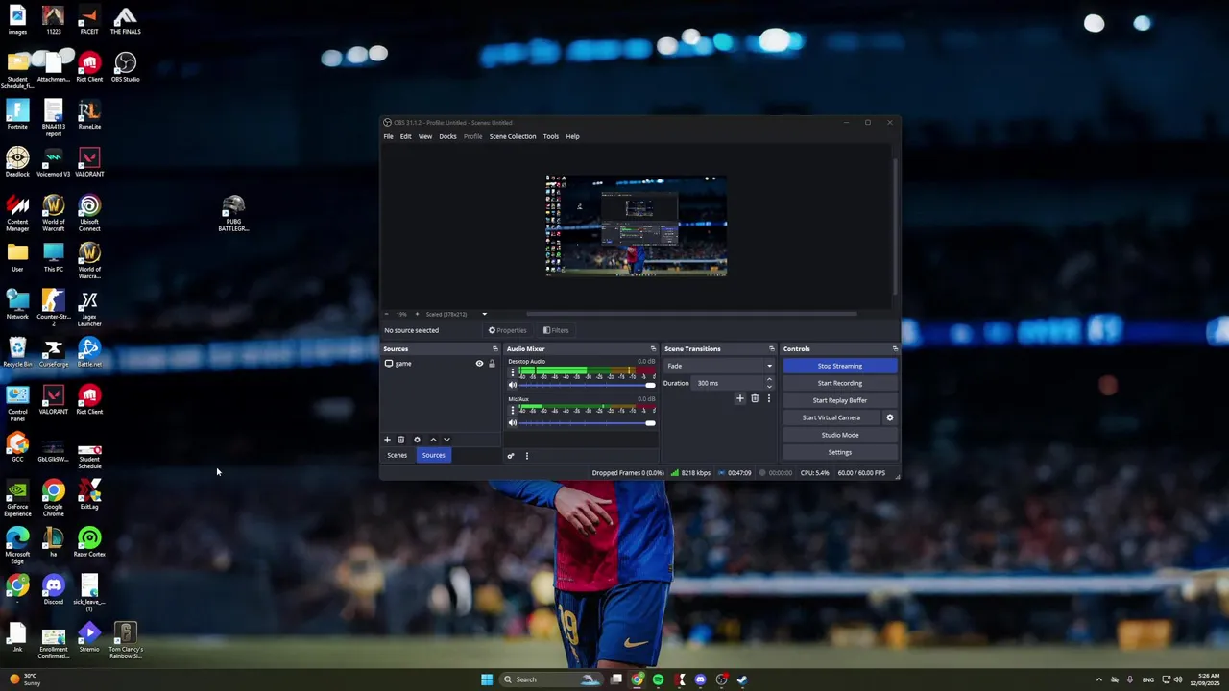Open the Scene Collection menu
The image size is (1229, 691).
pyautogui.click(x=513, y=136)
